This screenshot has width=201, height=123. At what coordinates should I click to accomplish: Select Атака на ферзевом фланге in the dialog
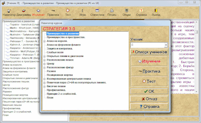point(64,45)
